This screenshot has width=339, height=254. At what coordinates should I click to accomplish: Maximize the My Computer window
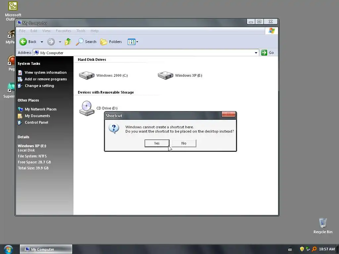259,21
